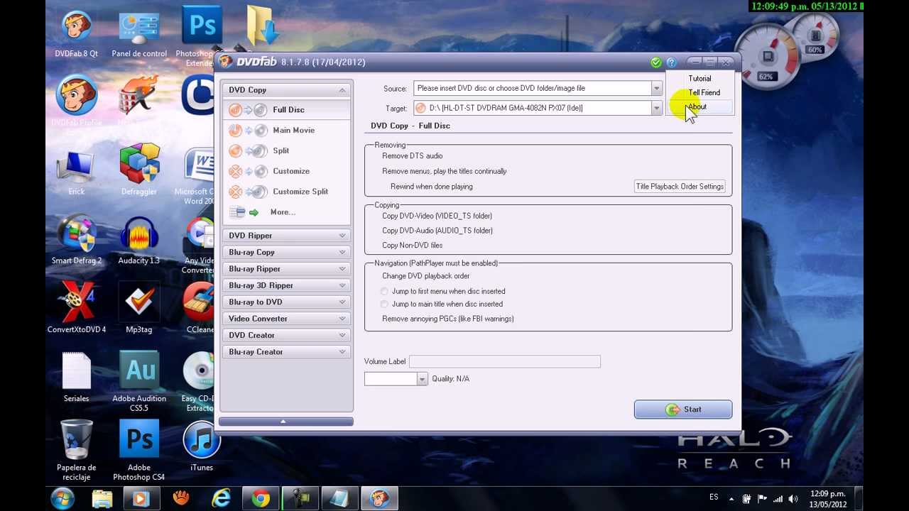The image size is (909, 511).
Task: Open the Seriales file on desktop
Action: [77, 377]
